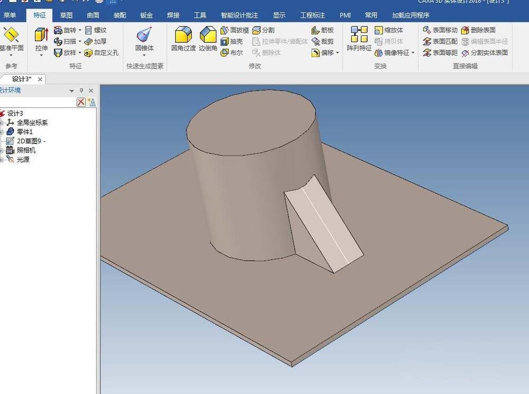Open the PMI ribbon tab
This screenshot has width=529, height=394.
(345, 15)
